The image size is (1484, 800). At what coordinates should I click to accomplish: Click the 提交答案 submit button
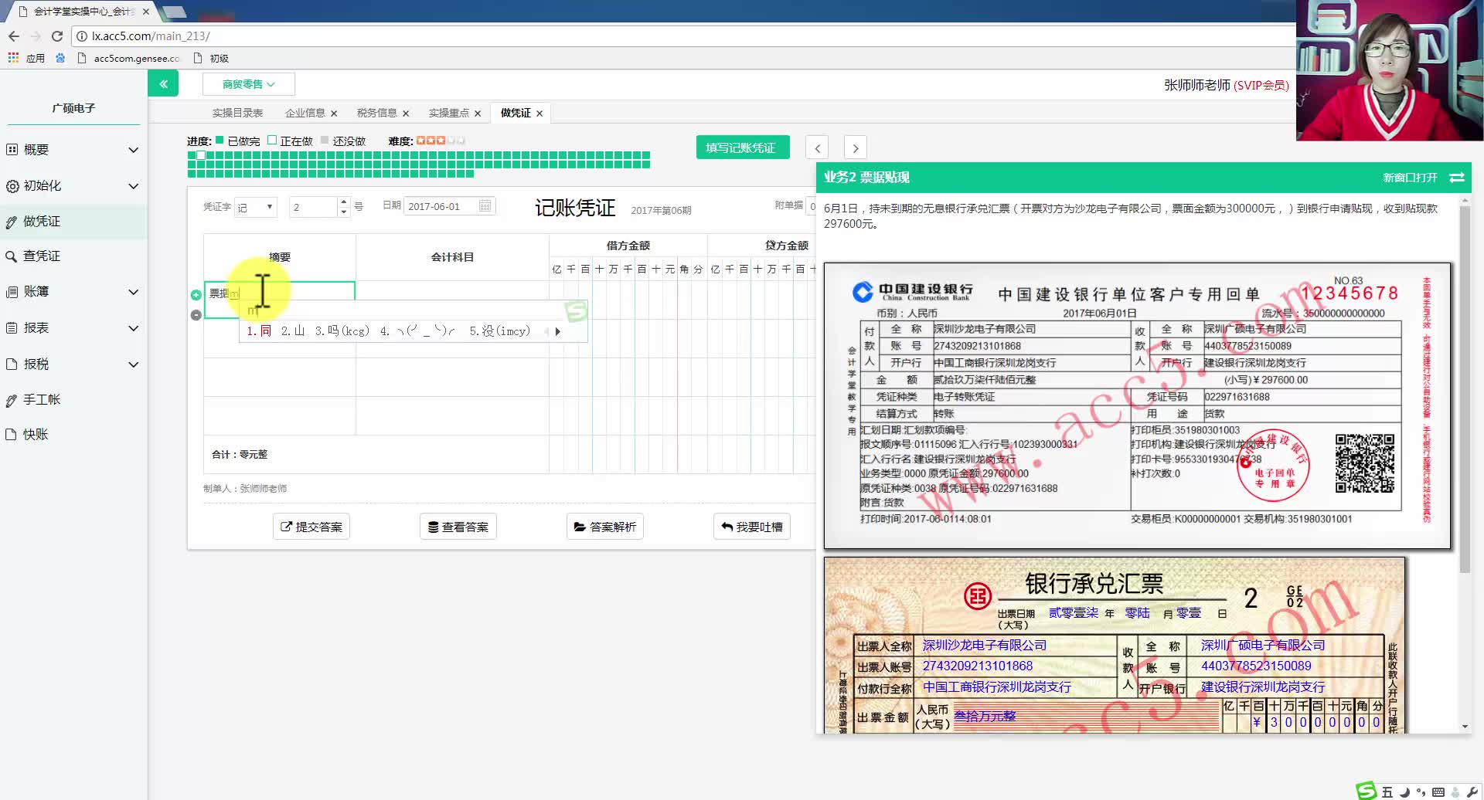[x=311, y=526]
